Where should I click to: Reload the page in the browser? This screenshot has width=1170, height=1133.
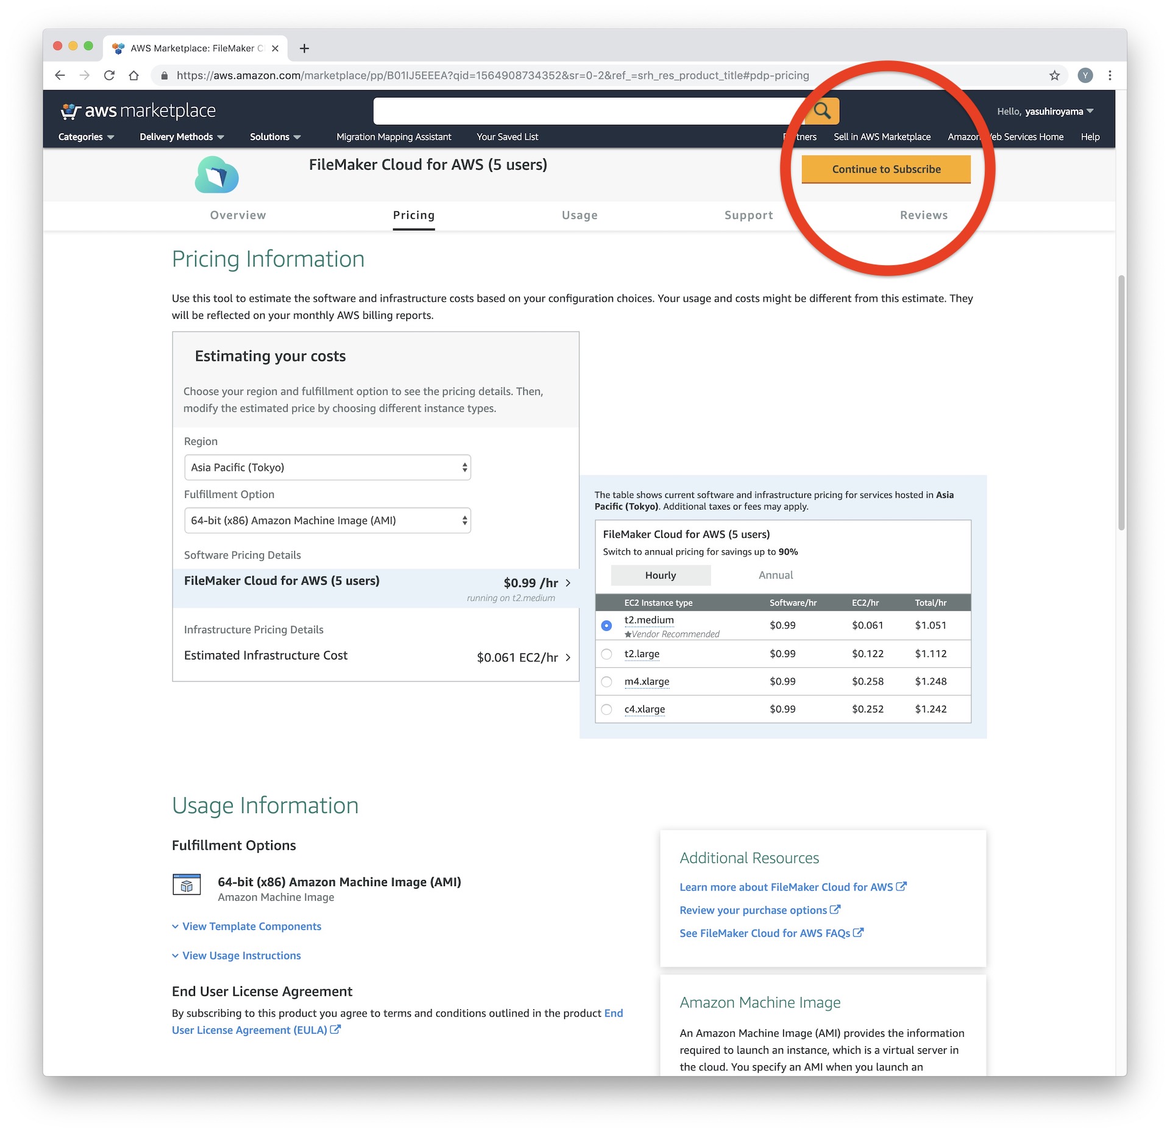coord(109,76)
